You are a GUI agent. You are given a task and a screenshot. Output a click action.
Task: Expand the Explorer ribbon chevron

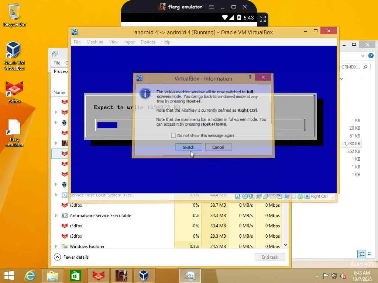tap(363, 56)
